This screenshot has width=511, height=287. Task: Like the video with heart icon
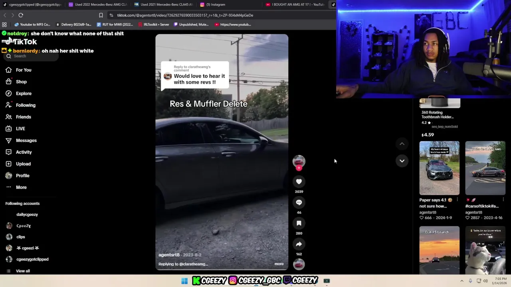(x=299, y=182)
